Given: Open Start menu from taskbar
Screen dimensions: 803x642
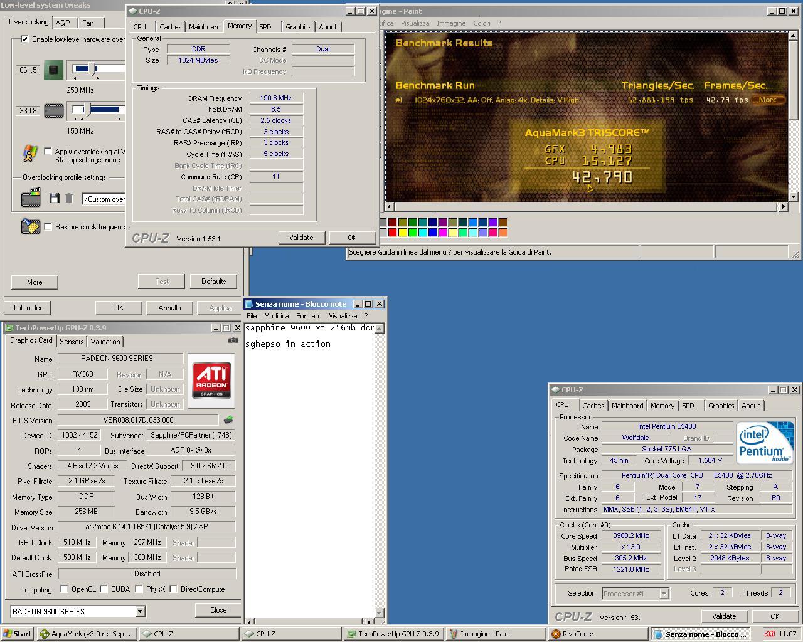Looking at the screenshot, I should [17, 634].
